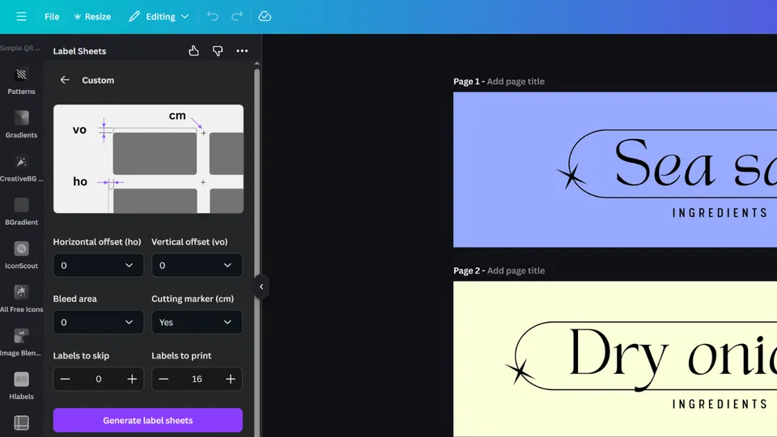Open the three-dot more options menu
Image resolution: width=777 pixels, height=437 pixels.
[x=242, y=51]
